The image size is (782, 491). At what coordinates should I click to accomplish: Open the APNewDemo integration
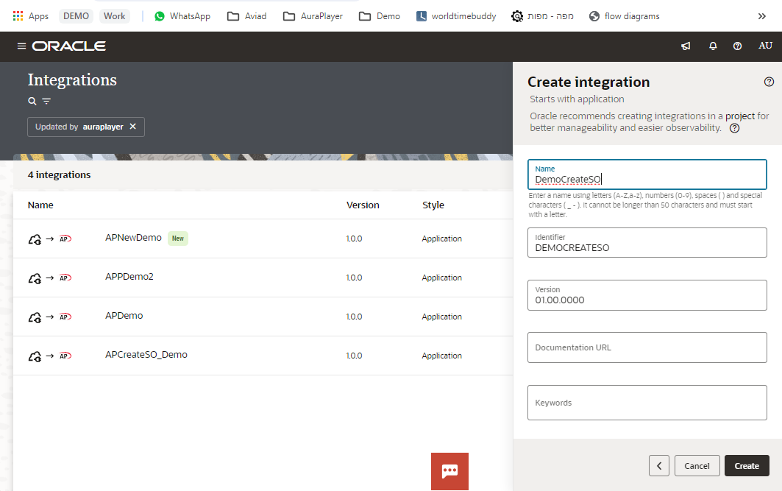point(133,238)
